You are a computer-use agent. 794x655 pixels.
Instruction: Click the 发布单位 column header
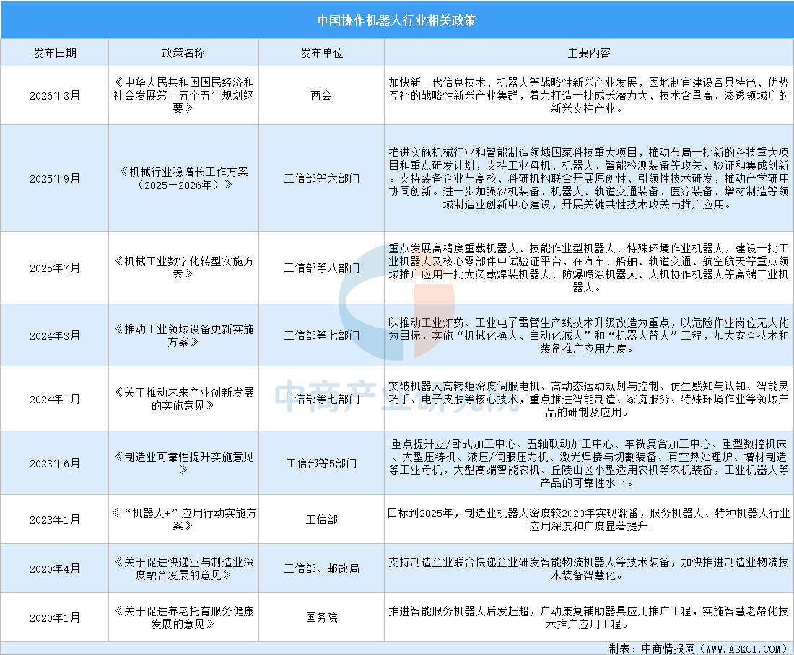click(321, 53)
